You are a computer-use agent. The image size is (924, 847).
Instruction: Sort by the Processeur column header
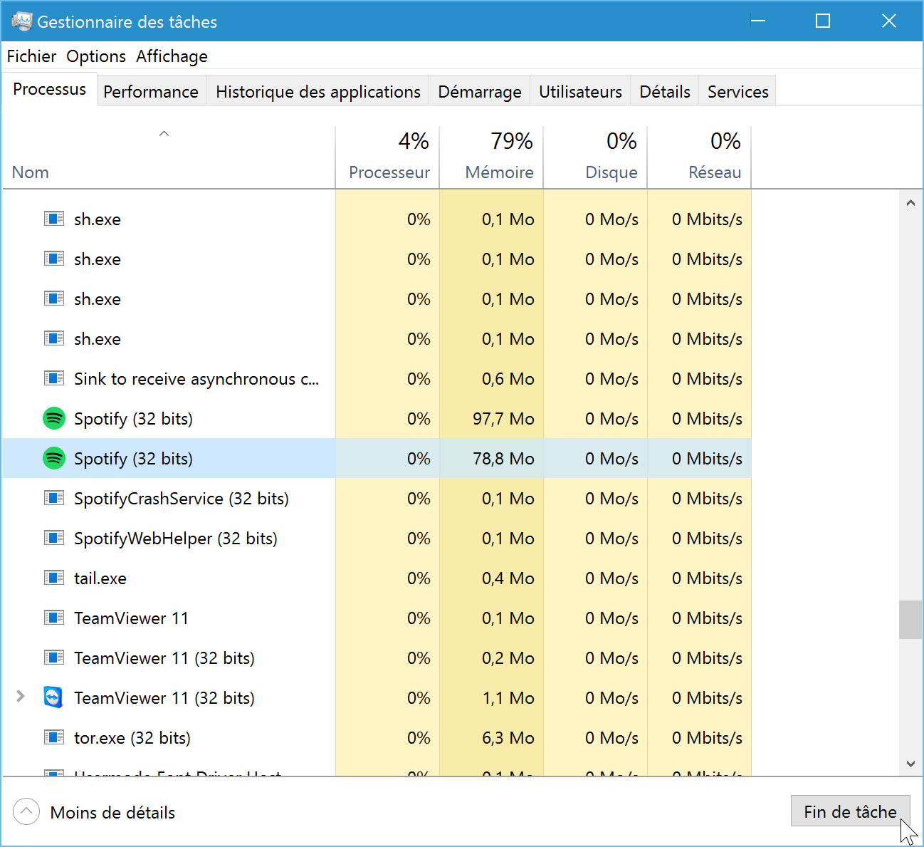pos(387,158)
